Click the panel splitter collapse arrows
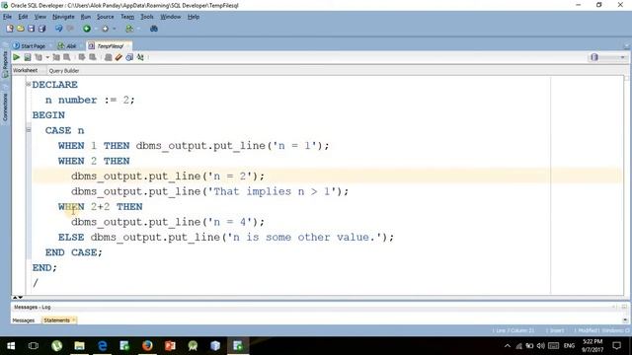 [x=18, y=298]
